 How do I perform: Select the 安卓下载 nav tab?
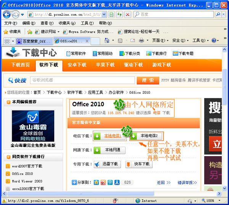click(77, 65)
